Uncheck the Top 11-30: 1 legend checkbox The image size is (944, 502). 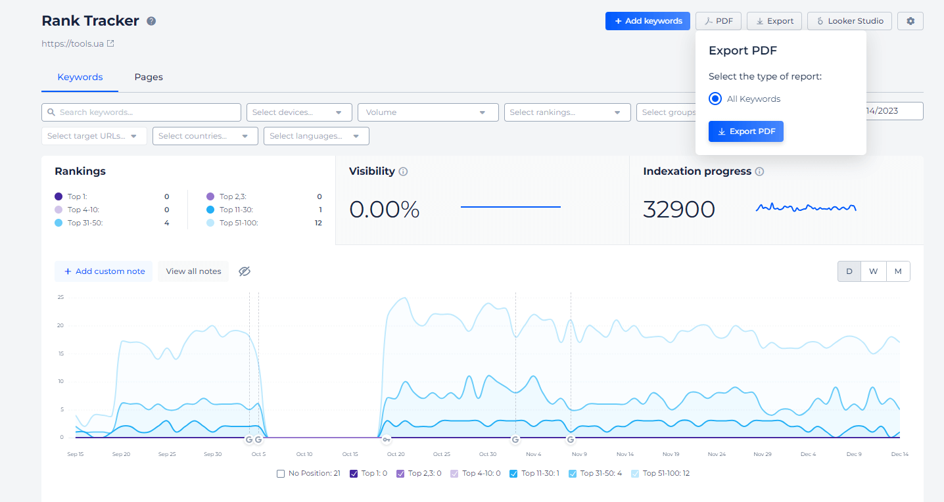[x=513, y=473]
